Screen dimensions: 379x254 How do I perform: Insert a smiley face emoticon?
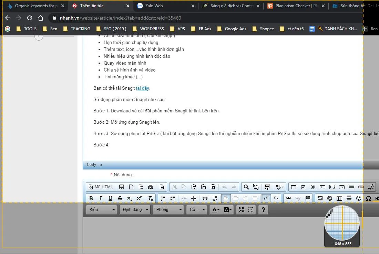(x=358, y=198)
